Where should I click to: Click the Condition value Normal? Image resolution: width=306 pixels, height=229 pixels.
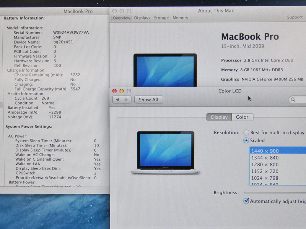(x=49, y=103)
